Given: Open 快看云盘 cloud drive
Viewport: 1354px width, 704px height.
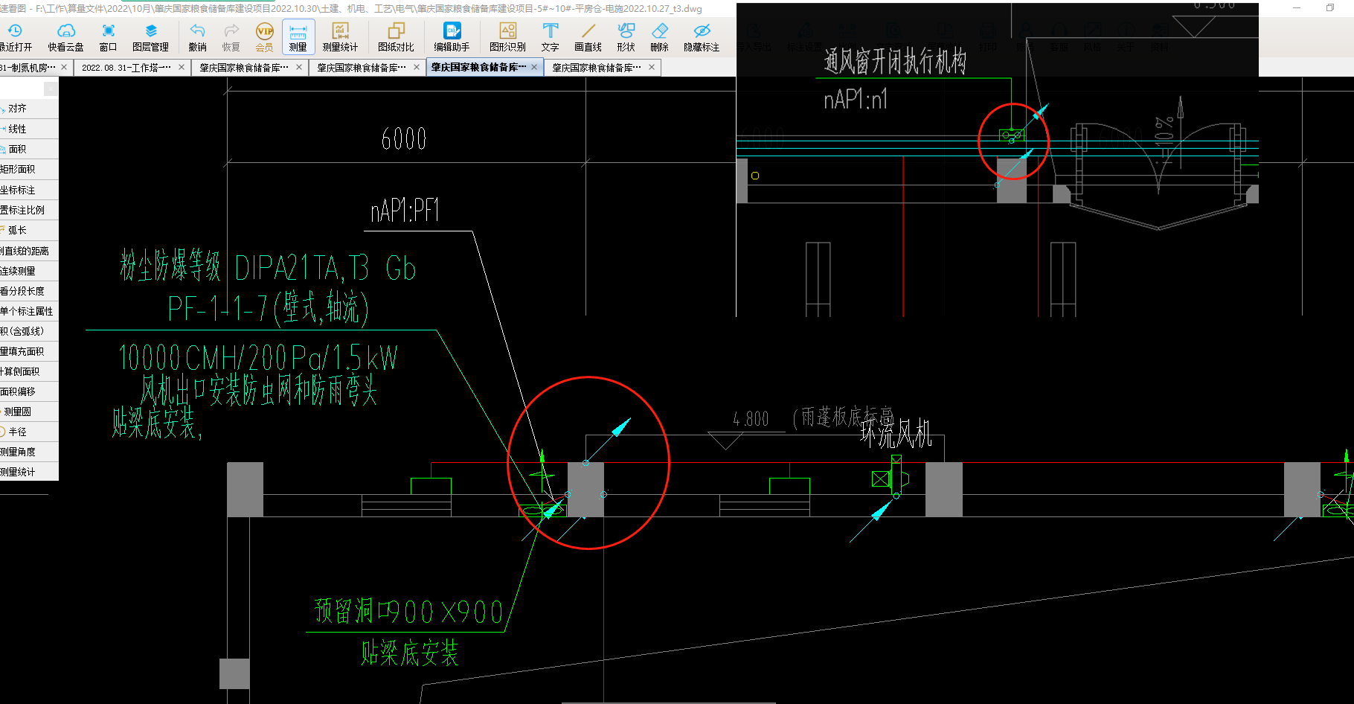Looking at the screenshot, I should coord(65,37).
